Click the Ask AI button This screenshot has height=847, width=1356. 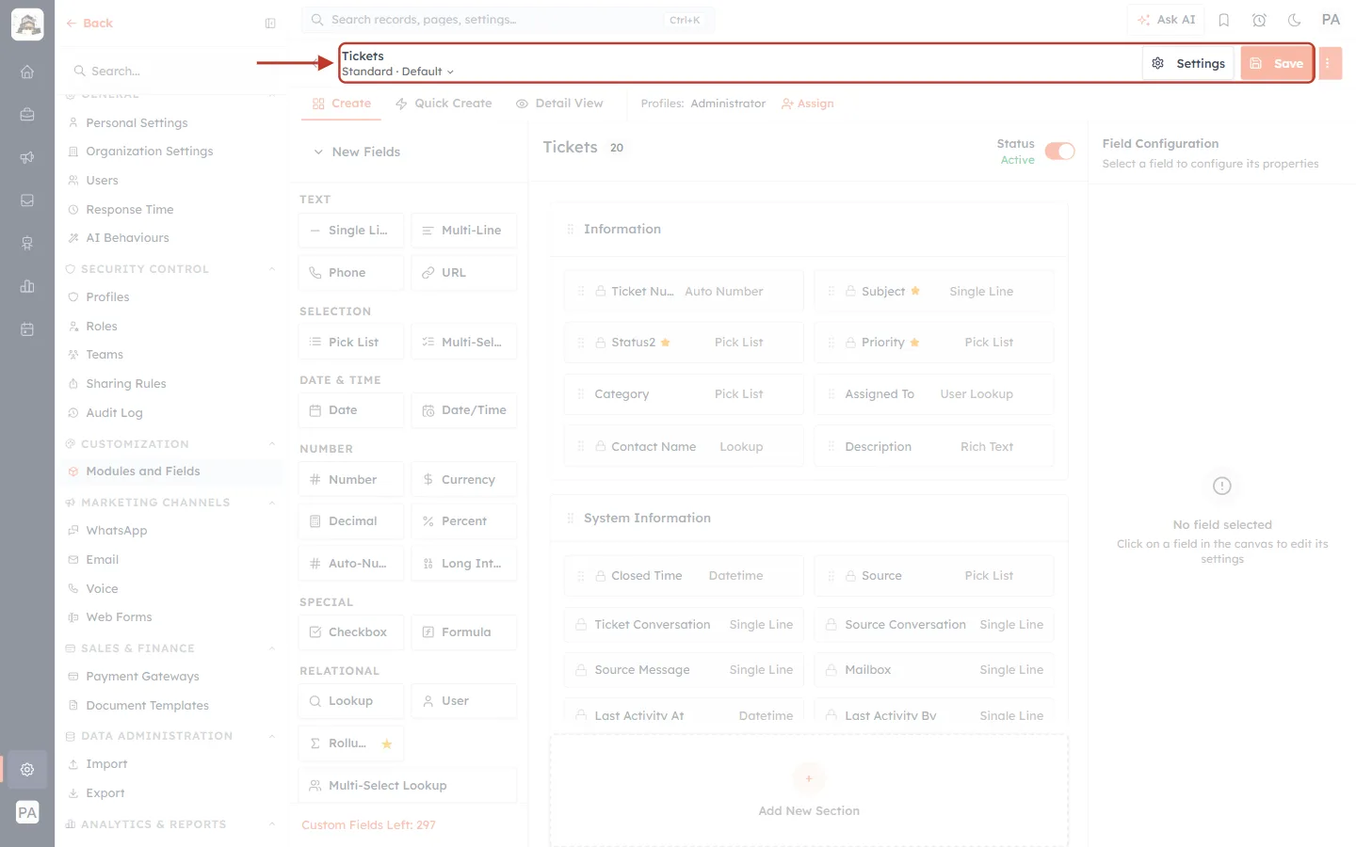[x=1166, y=20]
